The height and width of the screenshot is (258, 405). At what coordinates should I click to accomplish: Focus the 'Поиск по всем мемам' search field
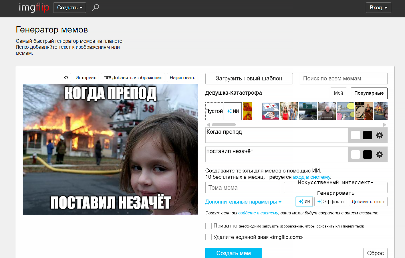[x=344, y=79]
